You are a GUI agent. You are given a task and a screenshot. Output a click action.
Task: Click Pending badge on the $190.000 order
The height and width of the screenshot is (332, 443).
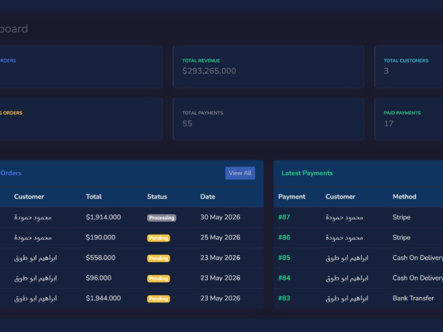159,238
